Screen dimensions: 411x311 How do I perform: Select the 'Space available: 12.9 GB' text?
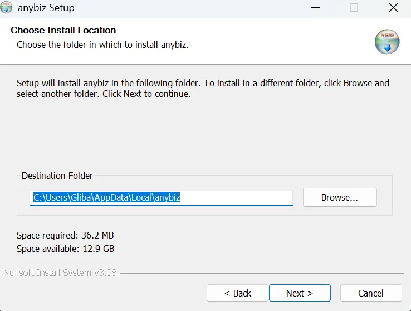tap(66, 249)
